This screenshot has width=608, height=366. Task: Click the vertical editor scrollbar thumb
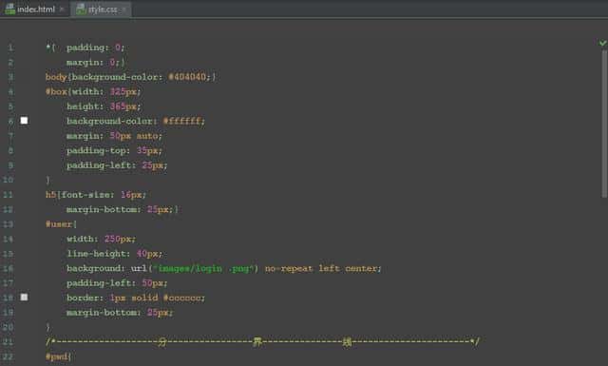(604, 124)
